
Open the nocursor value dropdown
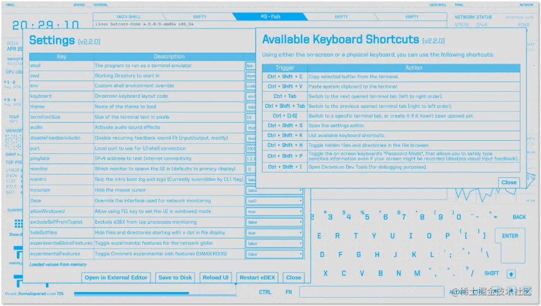pyautogui.click(x=275, y=190)
